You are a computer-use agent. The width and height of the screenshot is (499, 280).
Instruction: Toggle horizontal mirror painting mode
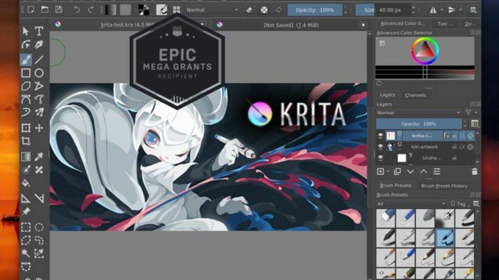[433, 10]
